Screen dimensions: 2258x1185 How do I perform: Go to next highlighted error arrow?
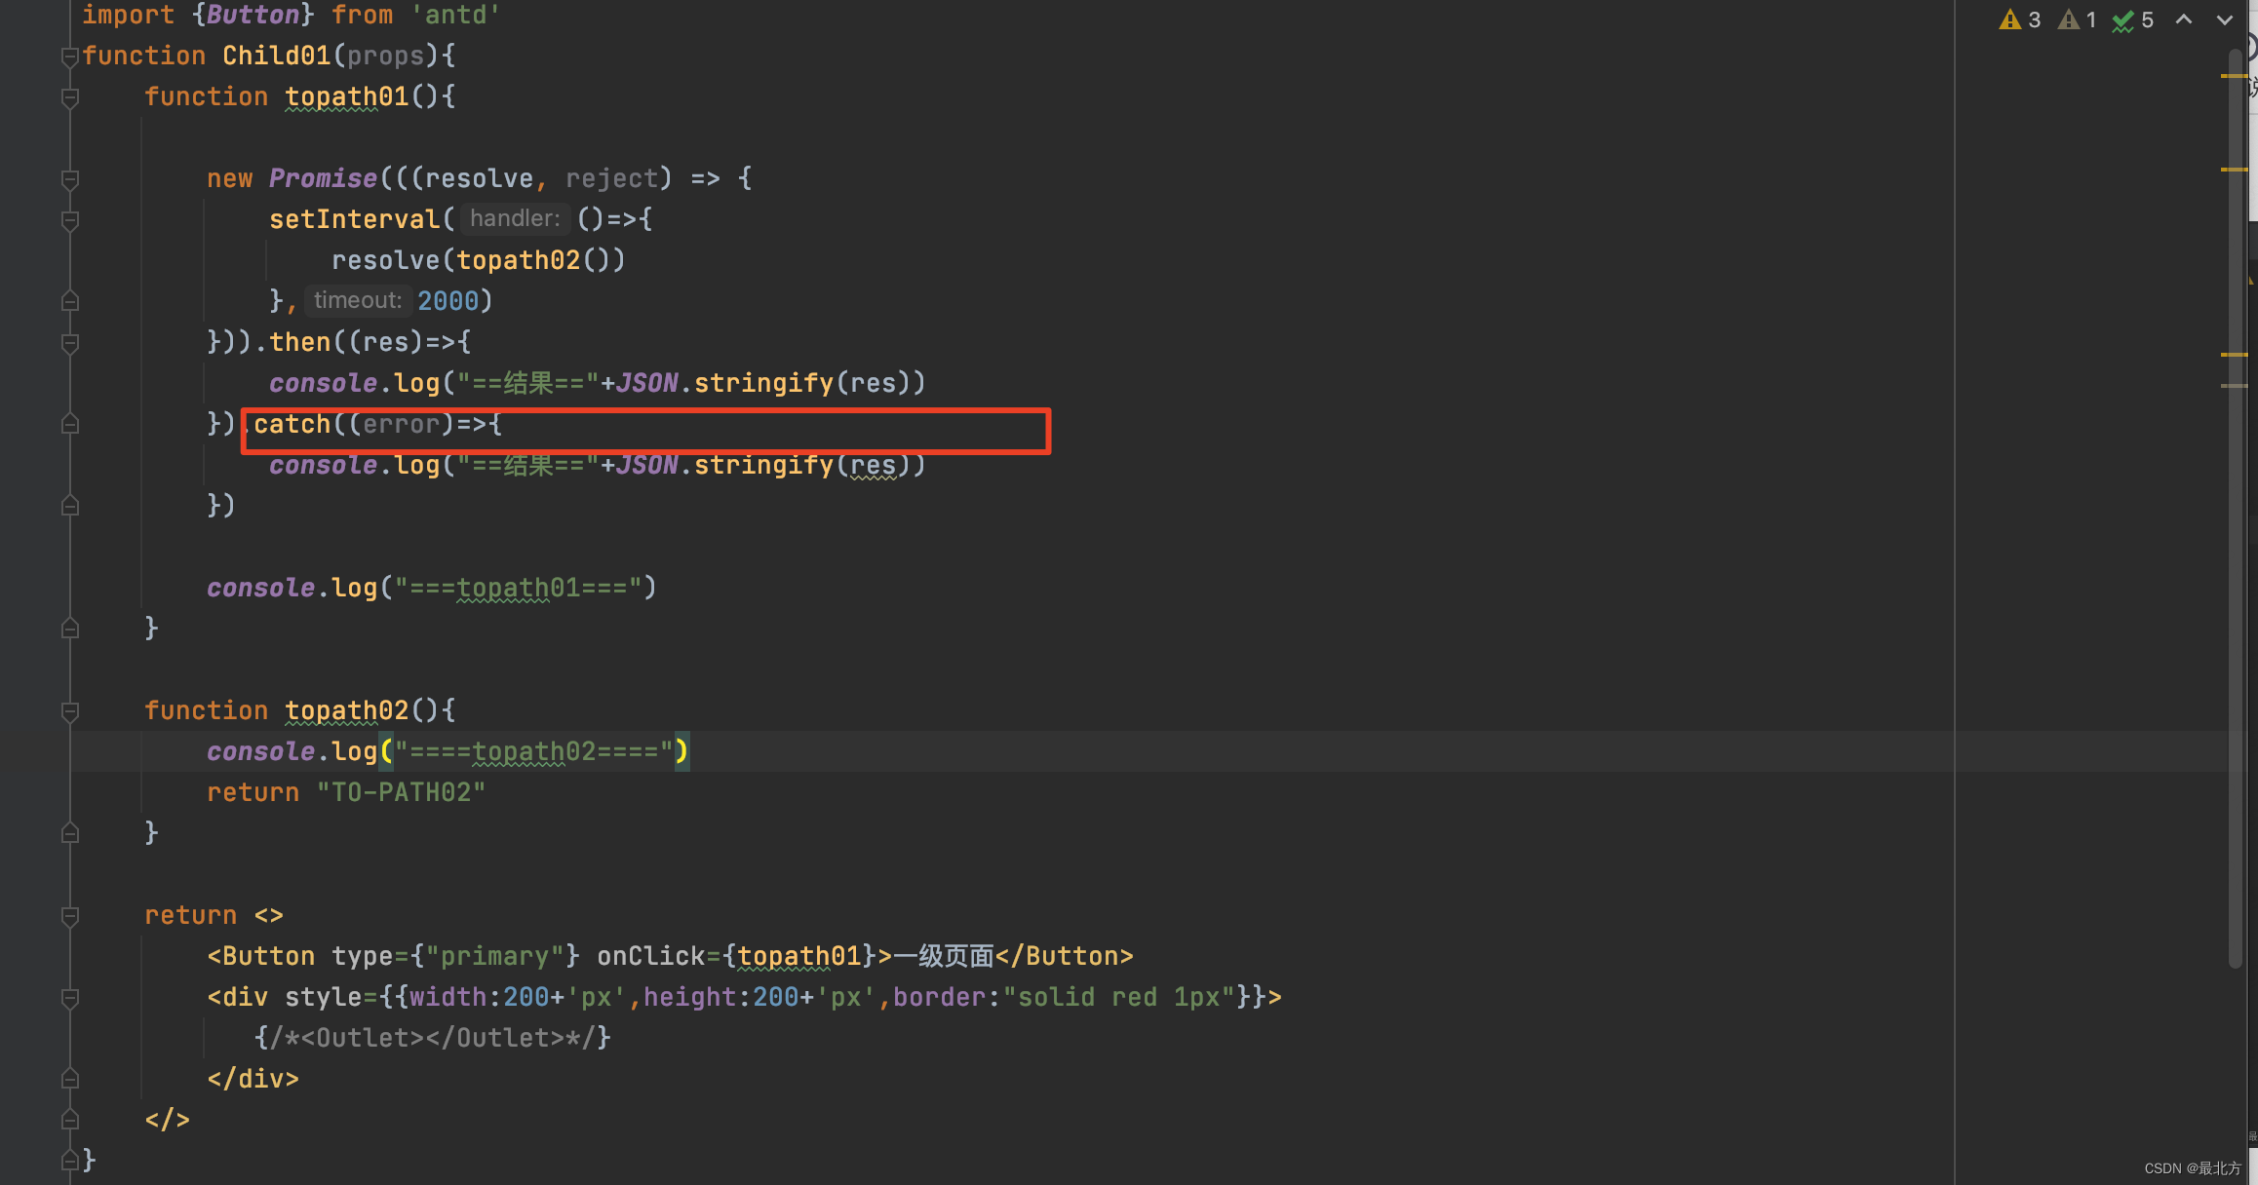tap(2225, 19)
